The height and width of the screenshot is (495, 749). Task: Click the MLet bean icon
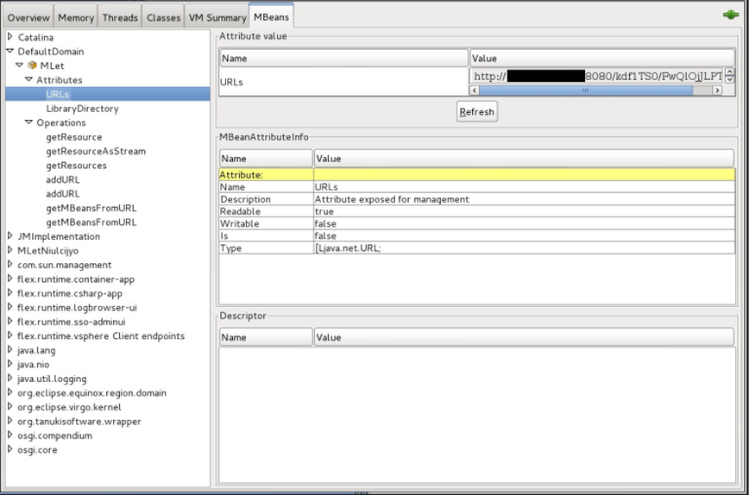[32, 66]
